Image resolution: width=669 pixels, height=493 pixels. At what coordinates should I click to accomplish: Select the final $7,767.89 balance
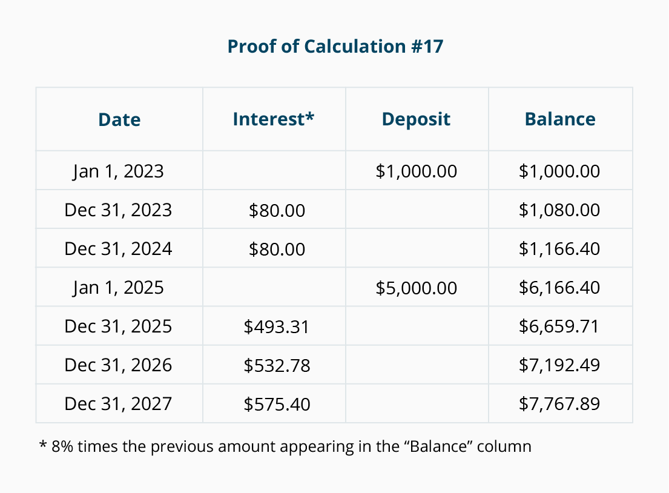[x=559, y=404]
